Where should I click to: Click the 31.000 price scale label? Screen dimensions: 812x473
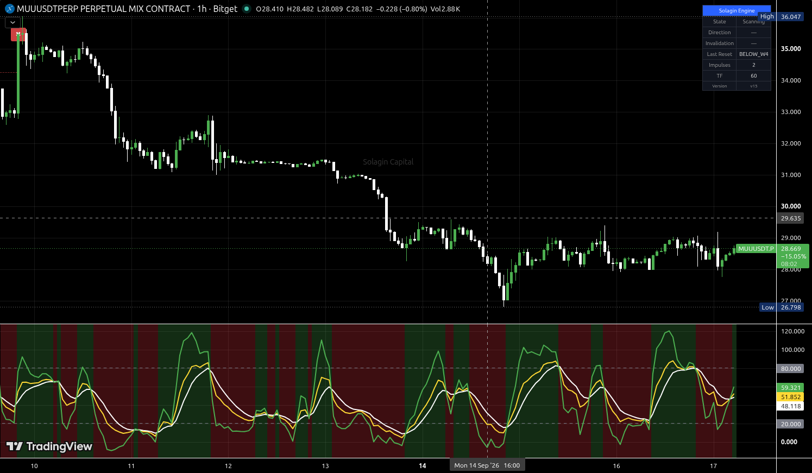[x=791, y=175]
